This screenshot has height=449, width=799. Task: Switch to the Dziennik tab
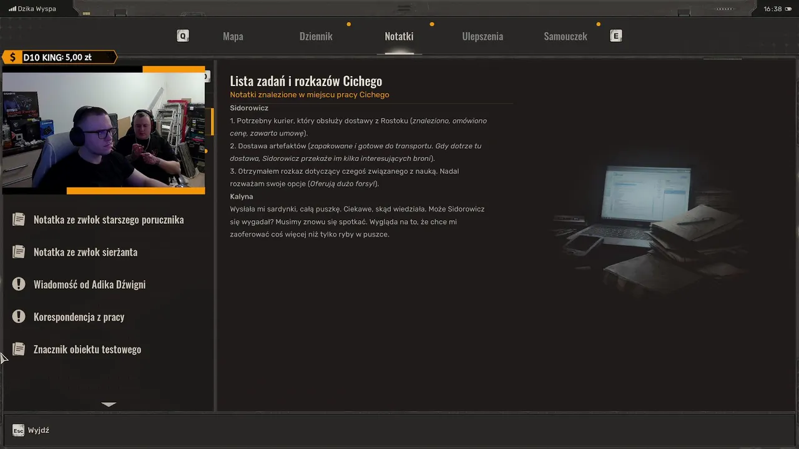tap(316, 36)
